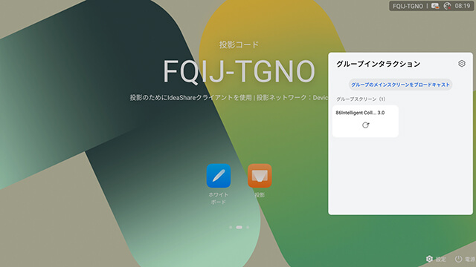Screen dimensions: 476x267
Task: Click the グループインタラクション panel title
Action: point(379,64)
